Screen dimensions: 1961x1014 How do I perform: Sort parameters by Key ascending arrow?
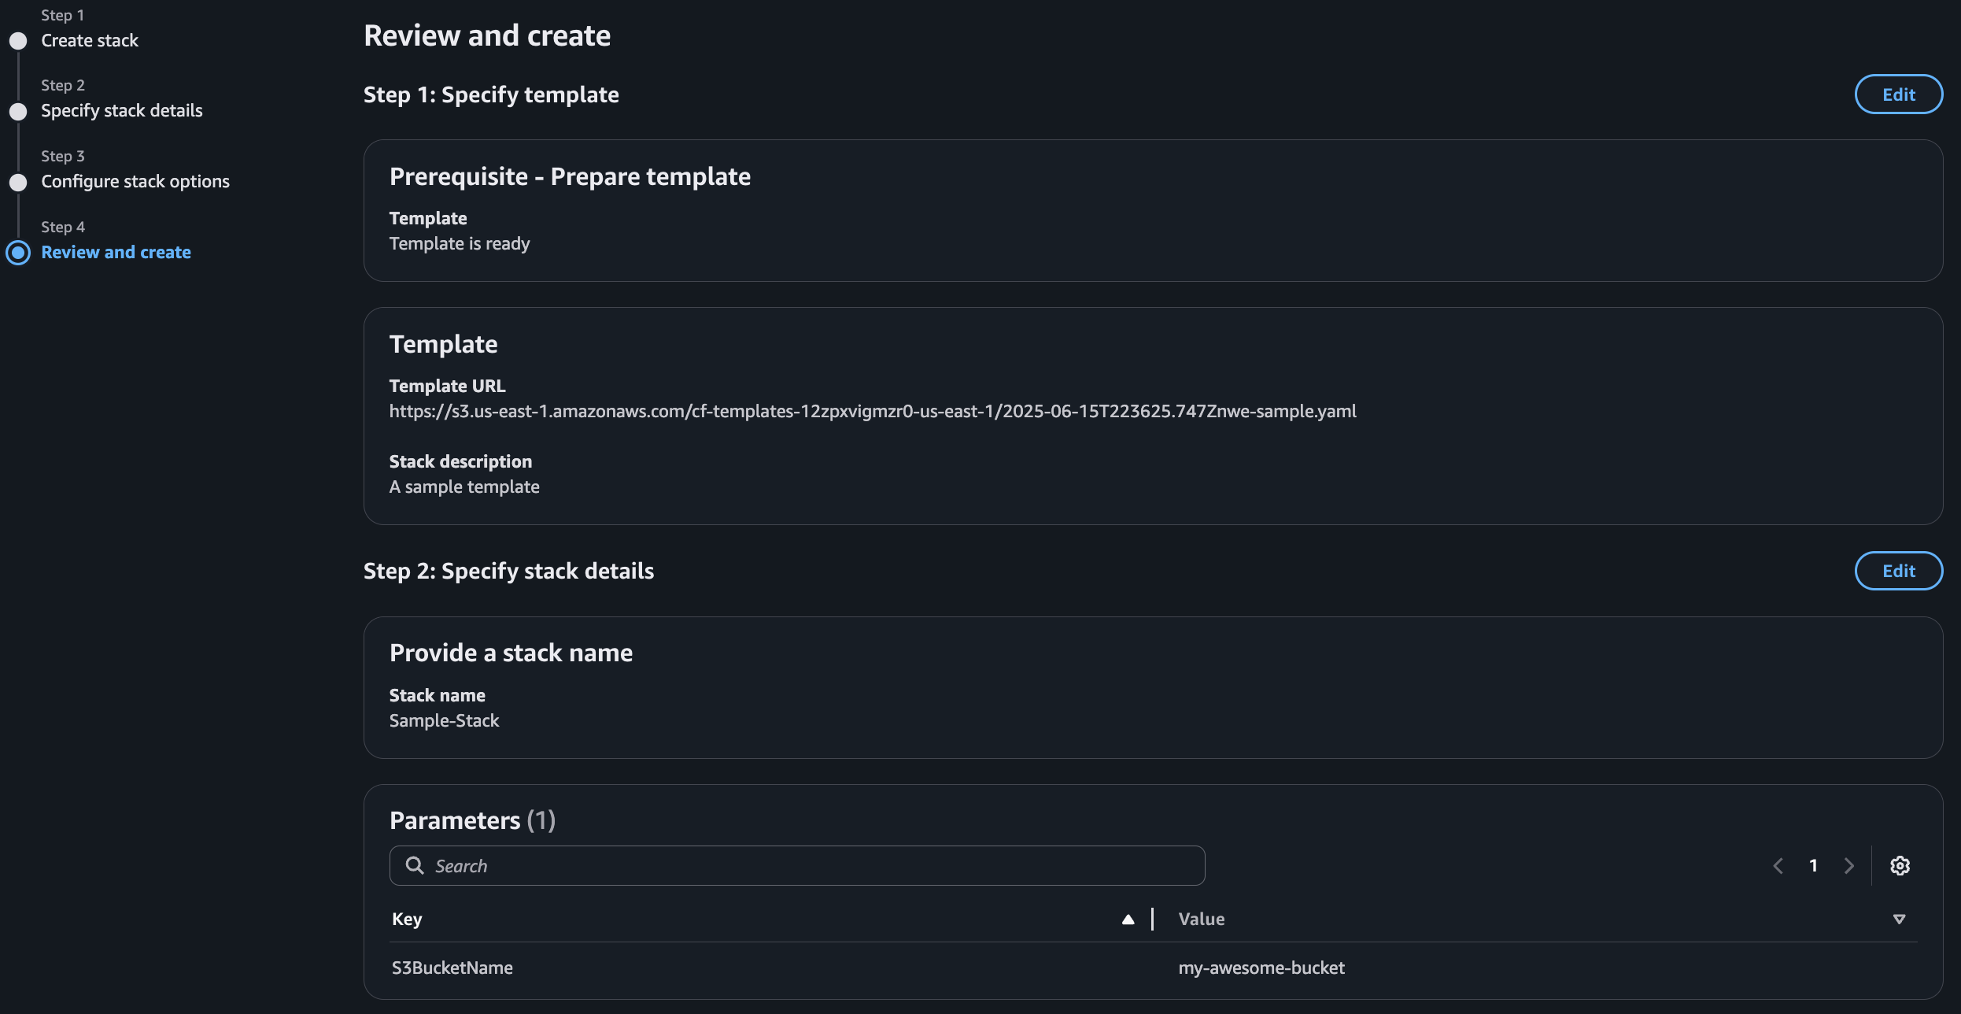coord(1128,920)
